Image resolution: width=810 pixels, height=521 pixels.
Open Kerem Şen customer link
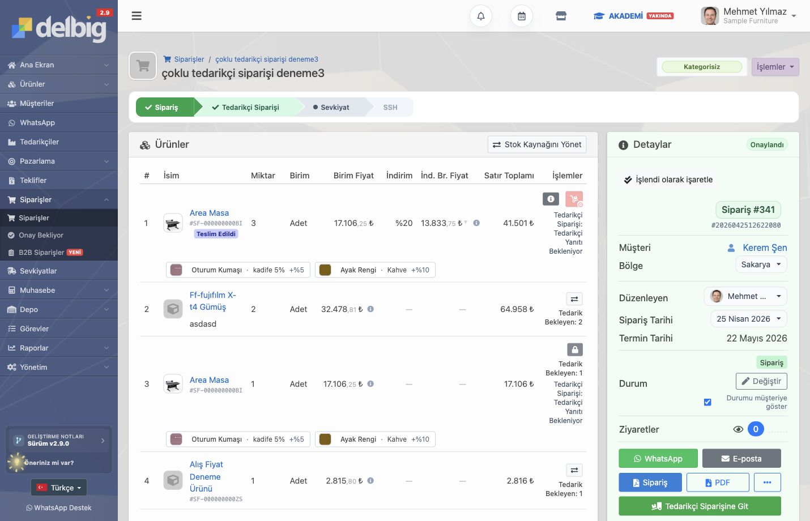(x=765, y=248)
